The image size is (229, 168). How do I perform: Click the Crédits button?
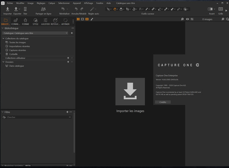pos(163,102)
